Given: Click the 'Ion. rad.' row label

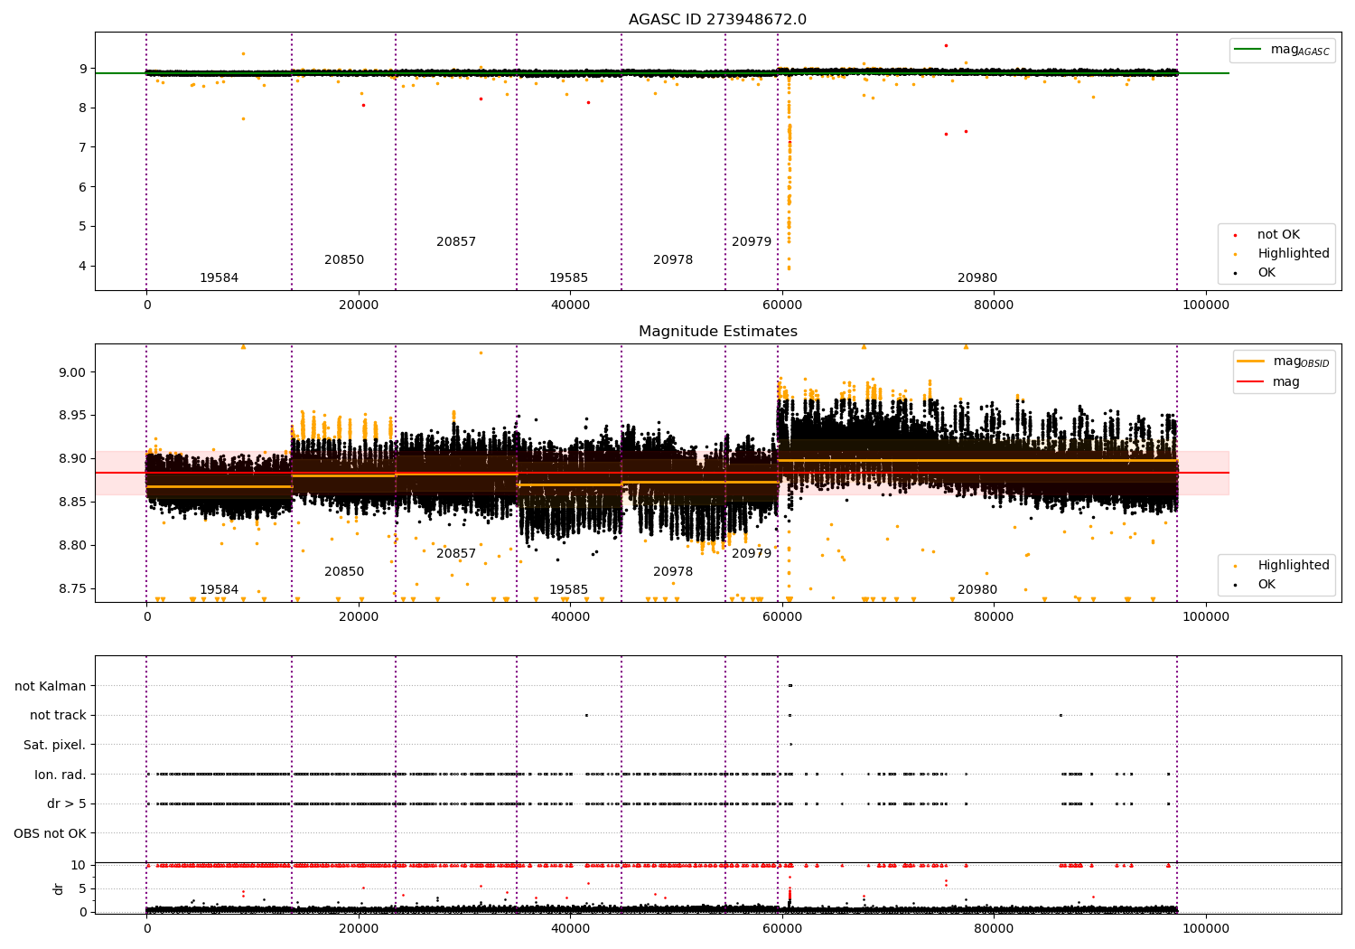Looking at the screenshot, I should pyautogui.click(x=61, y=775).
